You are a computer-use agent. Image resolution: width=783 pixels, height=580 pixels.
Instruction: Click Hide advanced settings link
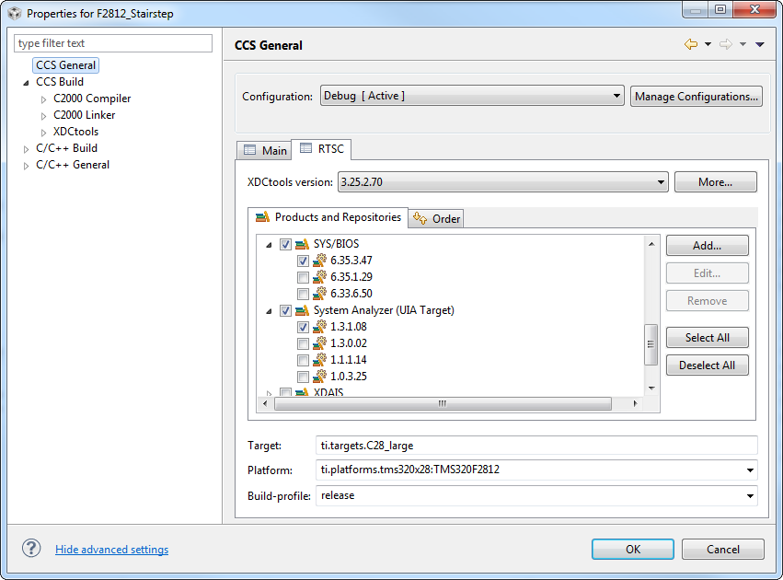click(x=112, y=549)
